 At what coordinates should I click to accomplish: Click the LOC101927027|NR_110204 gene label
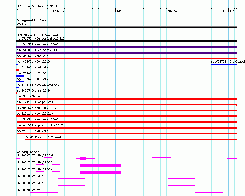pos(35,155)
